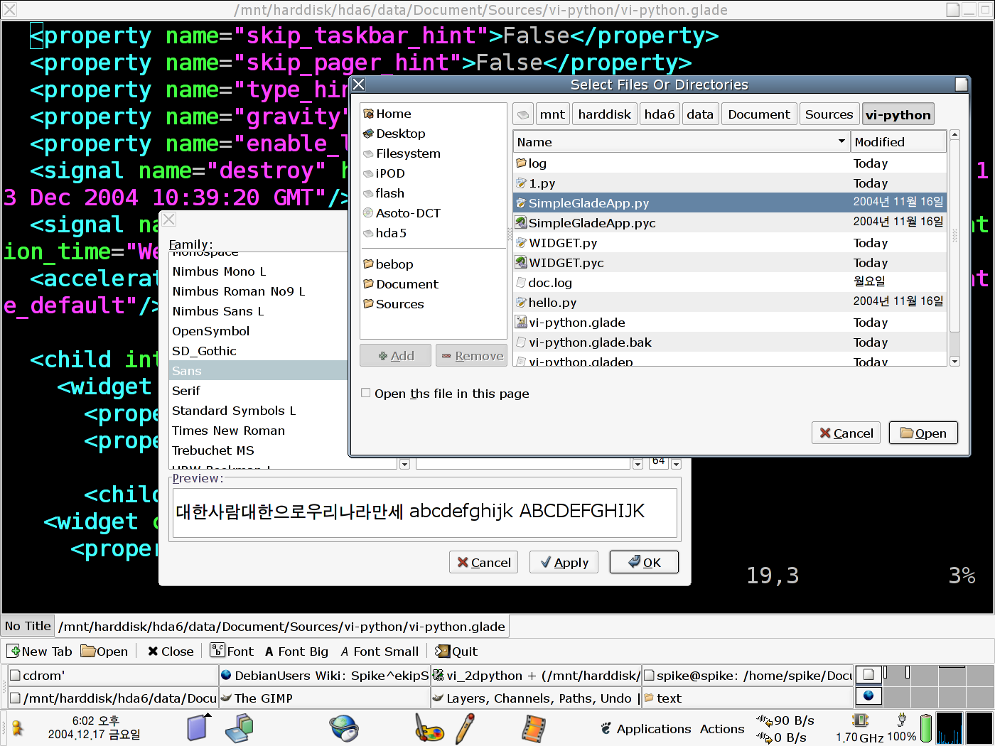Click Apply in the font dialog
The width and height of the screenshot is (995, 746).
click(x=564, y=563)
